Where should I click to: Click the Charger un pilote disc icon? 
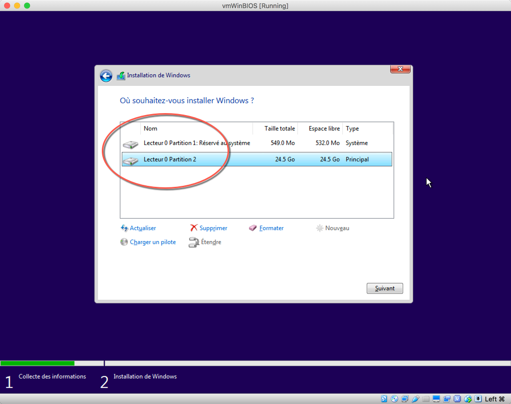pos(124,242)
